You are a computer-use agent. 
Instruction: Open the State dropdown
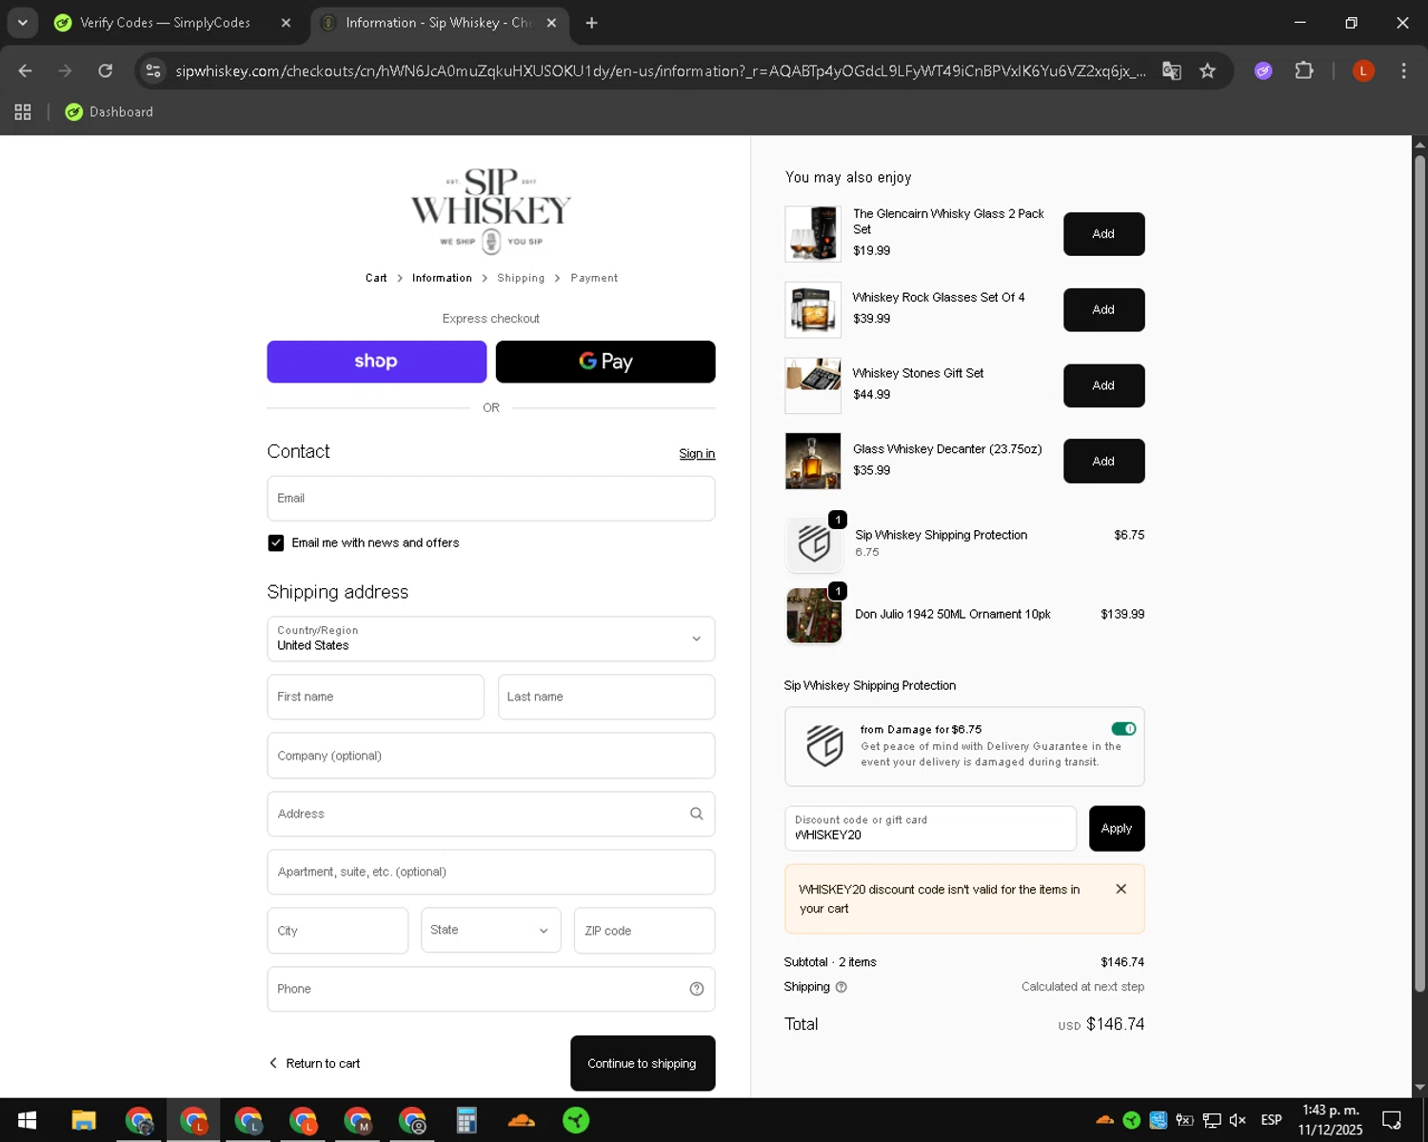(x=491, y=931)
